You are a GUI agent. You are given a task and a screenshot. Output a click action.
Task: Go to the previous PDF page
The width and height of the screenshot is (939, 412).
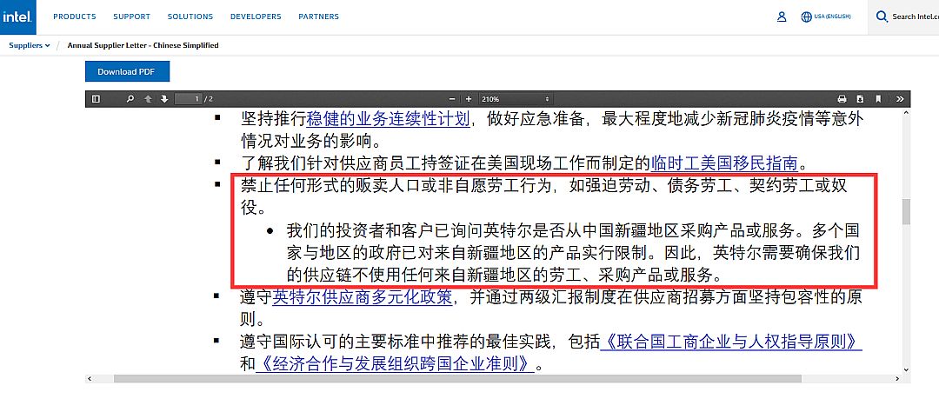tap(148, 99)
